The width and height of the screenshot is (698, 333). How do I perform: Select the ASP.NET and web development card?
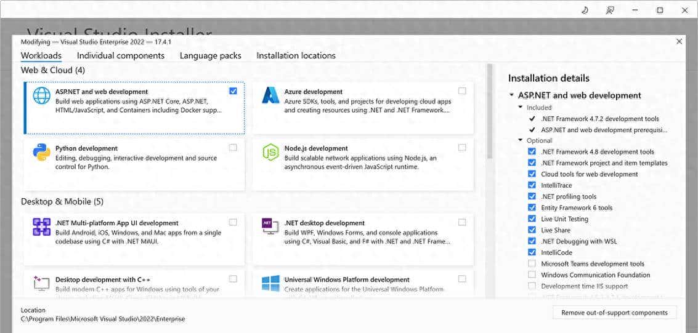click(x=134, y=108)
